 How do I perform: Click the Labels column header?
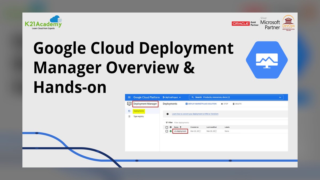(x=227, y=127)
